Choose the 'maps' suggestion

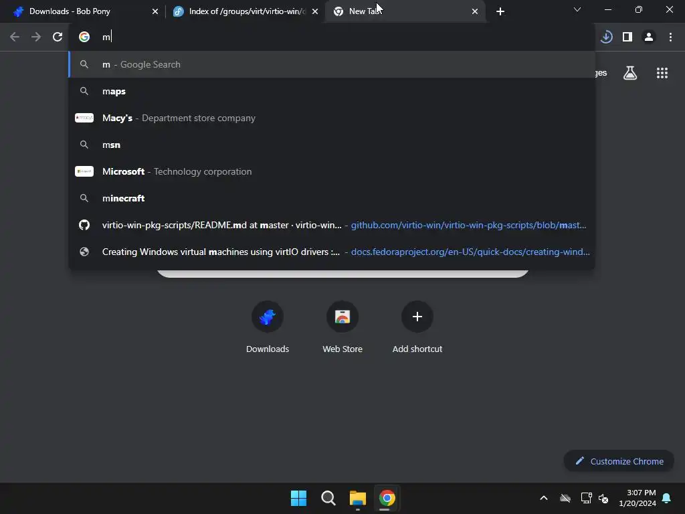click(332, 91)
